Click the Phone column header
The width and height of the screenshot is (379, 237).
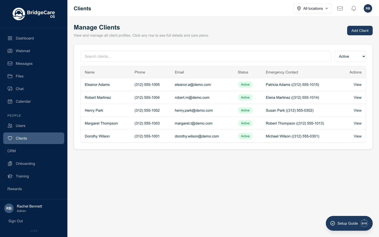pos(140,72)
